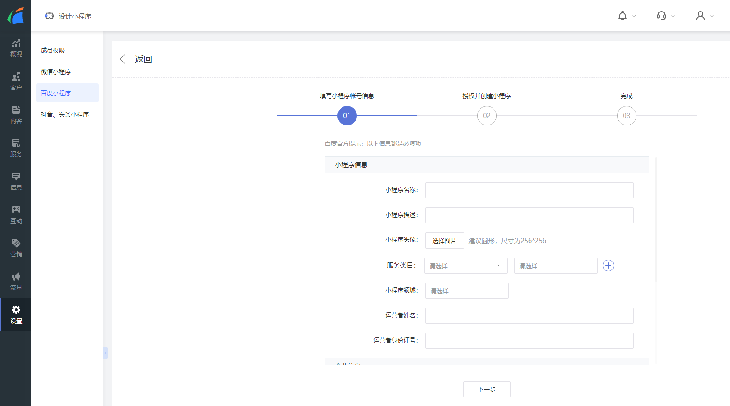730x406 pixels.
Task: Expand the second 服务类目 dropdown
Action: [x=555, y=266]
